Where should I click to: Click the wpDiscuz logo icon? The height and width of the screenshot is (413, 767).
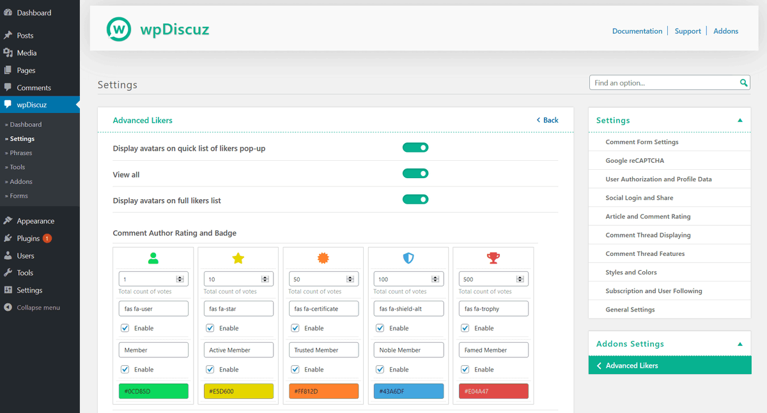[119, 29]
